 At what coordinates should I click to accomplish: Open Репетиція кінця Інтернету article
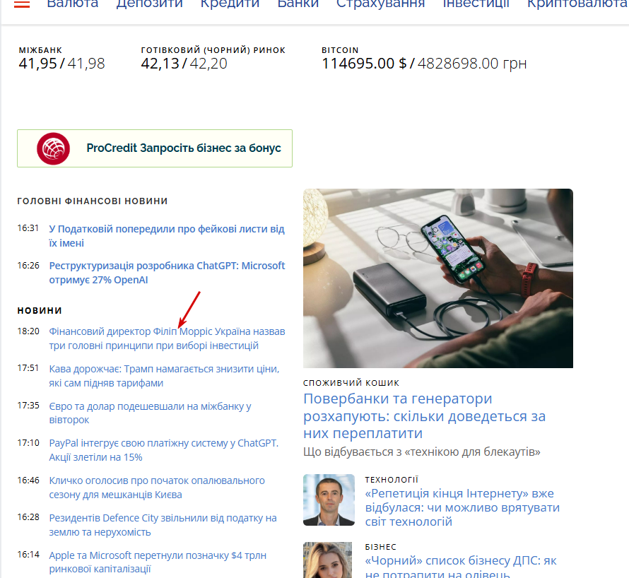coord(462,507)
